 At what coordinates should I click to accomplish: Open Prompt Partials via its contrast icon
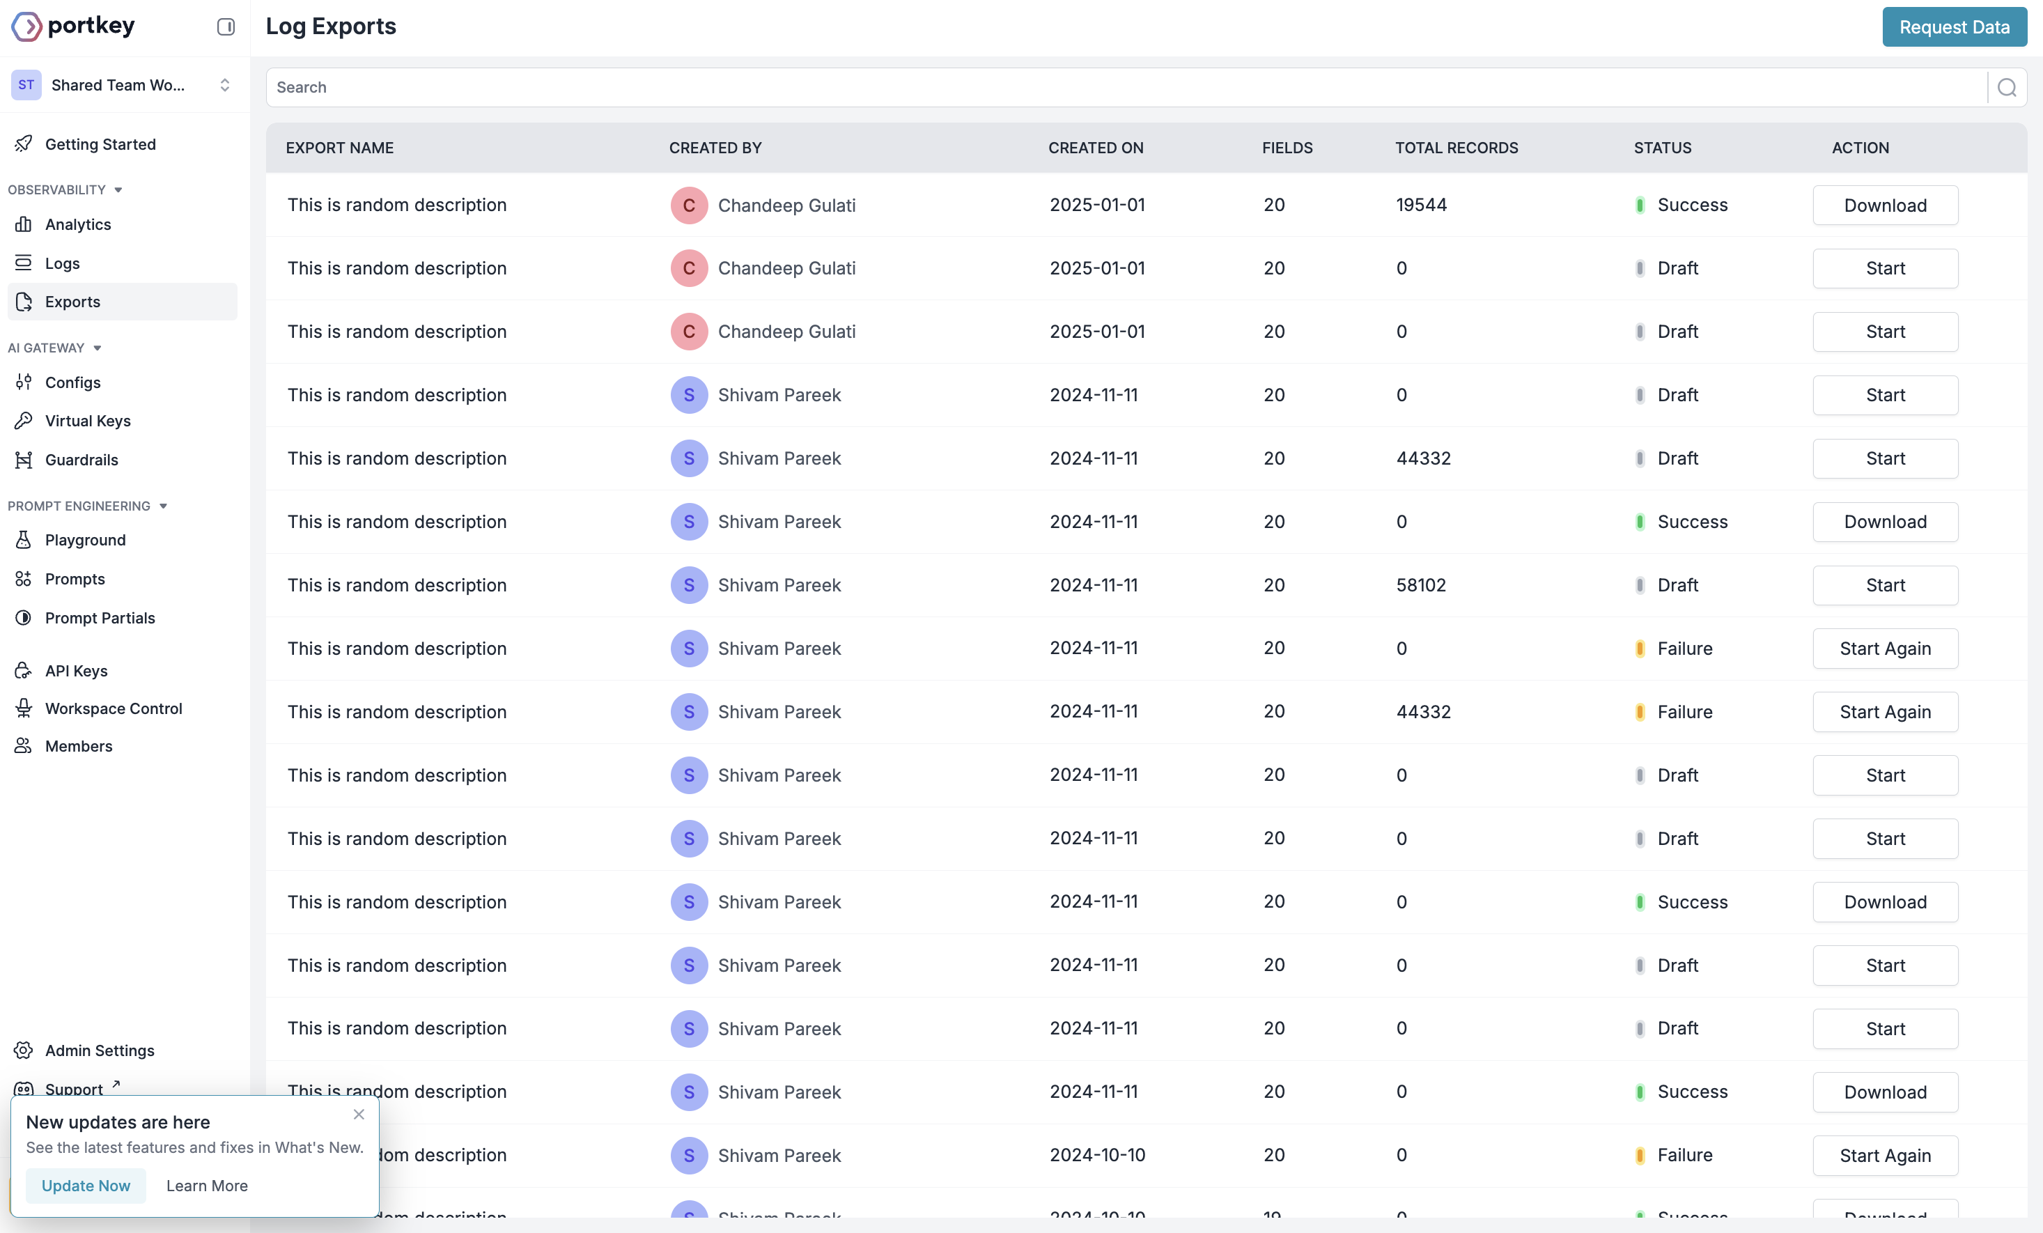(24, 618)
